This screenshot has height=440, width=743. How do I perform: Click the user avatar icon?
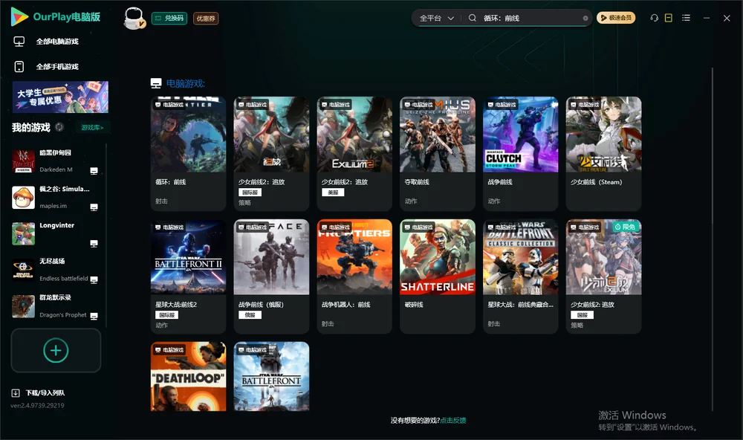click(134, 19)
